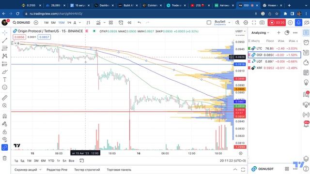This screenshot has height=174, width=310.
Task: Select the brush drawing tool
Action: (5, 72)
